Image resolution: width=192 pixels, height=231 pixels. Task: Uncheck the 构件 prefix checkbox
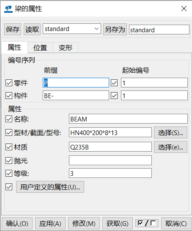(x=9, y=96)
